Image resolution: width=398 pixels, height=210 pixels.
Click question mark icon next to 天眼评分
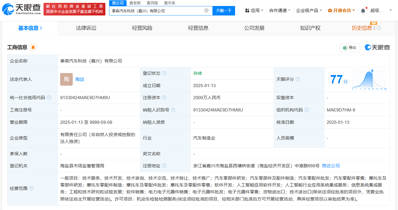(298, 79)
